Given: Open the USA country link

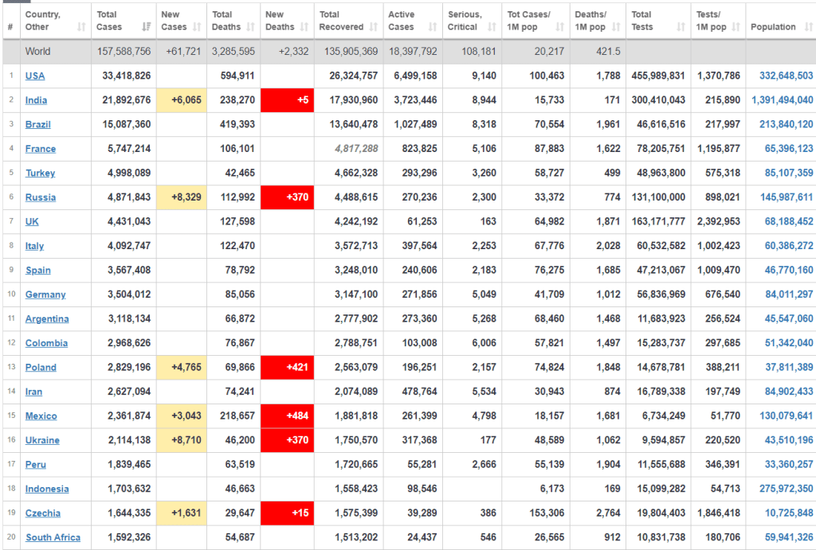Looking at the screenshot, I should point(35,76).
